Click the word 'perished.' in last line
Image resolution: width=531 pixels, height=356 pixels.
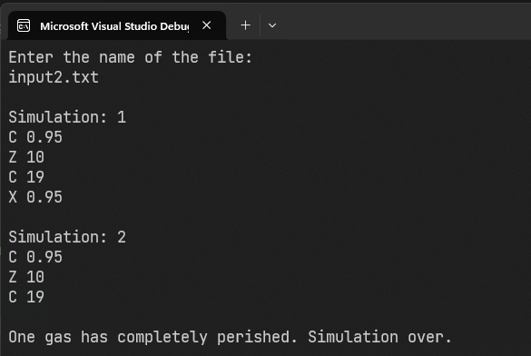point(257,337)
